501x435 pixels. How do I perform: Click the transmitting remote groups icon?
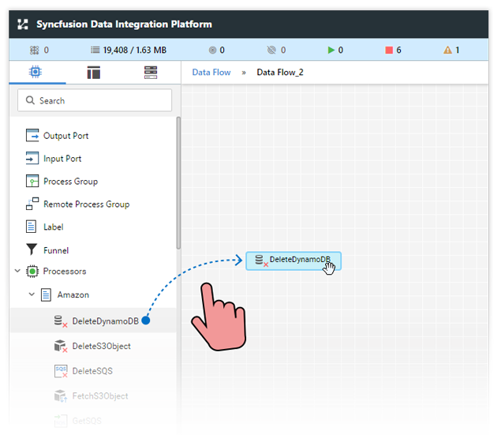[x=212, y=51]
